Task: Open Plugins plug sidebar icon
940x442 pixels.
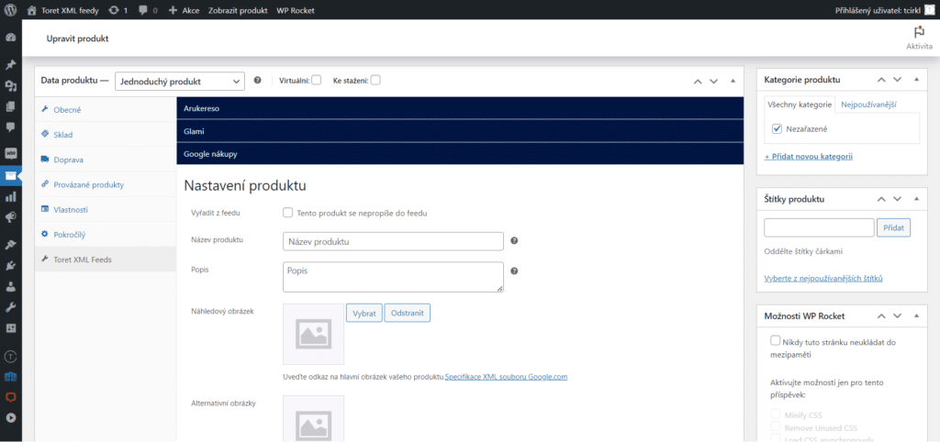Action: click(10, 265)
